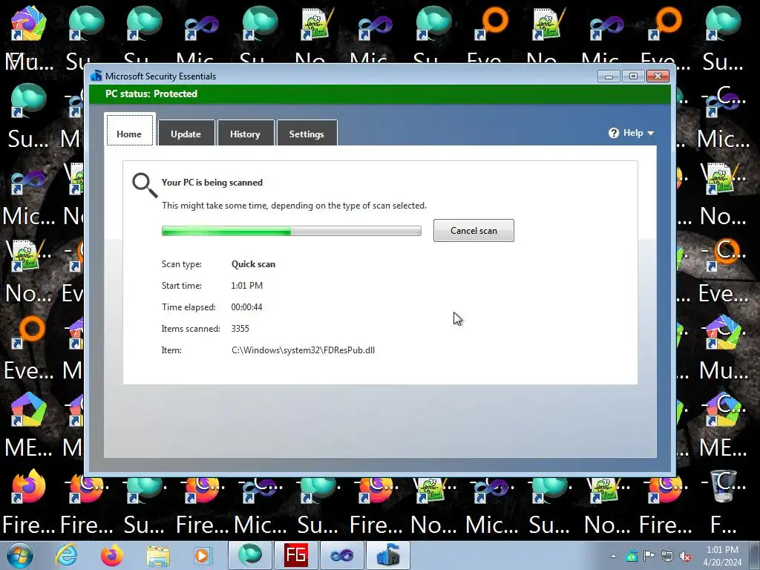Image resolution: width=760 pixels, height=570 pixels.
Task: Switch to the teal orb app on taskbar
Action: click(x=249, y=555)
